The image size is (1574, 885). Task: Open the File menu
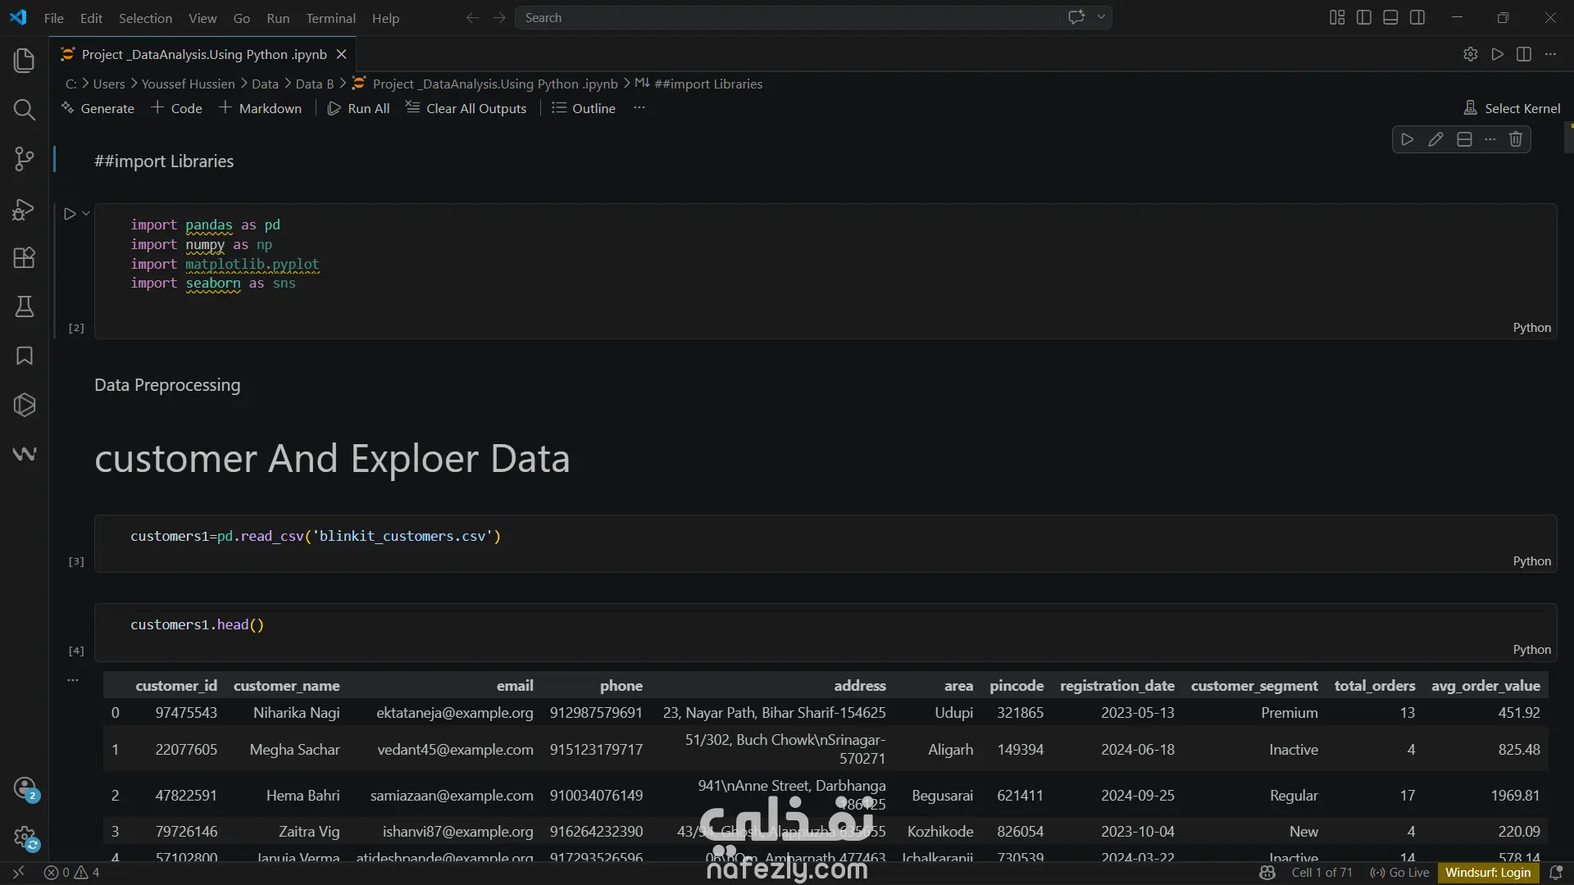pyautogui.click(x=54, y=18)
